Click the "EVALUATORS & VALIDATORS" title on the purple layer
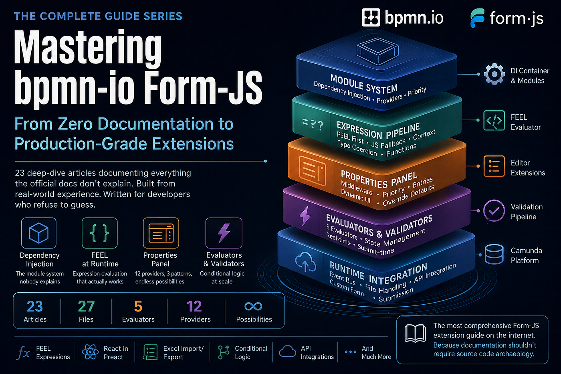Viewport: 561px width, 374px height. [x=379, y=226]
